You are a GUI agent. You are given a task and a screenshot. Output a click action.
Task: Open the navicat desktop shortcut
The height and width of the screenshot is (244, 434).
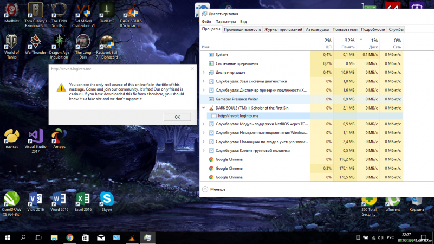(x=11, y=139)
